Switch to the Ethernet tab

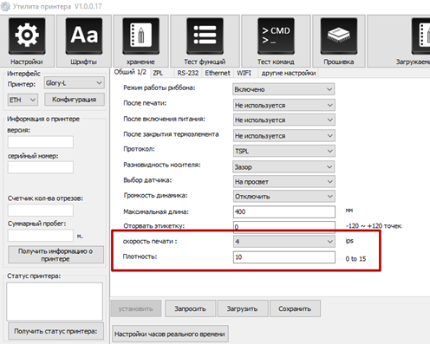(x=218, y=73)
